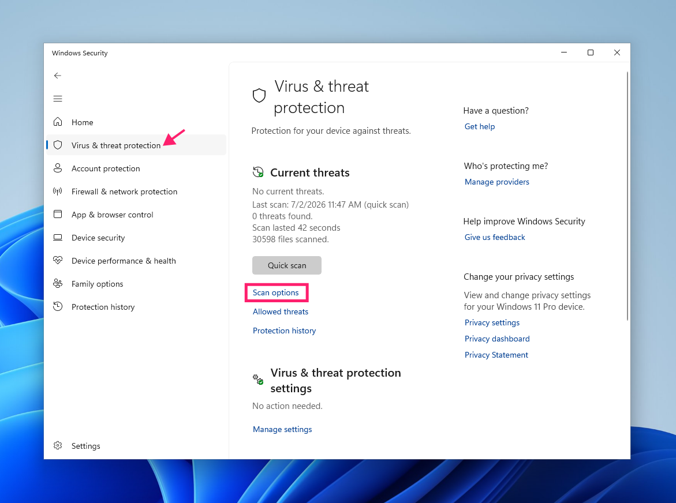
Task: Click the Account protection person icon
Action: pyautogui.click(x=58, y=168)
